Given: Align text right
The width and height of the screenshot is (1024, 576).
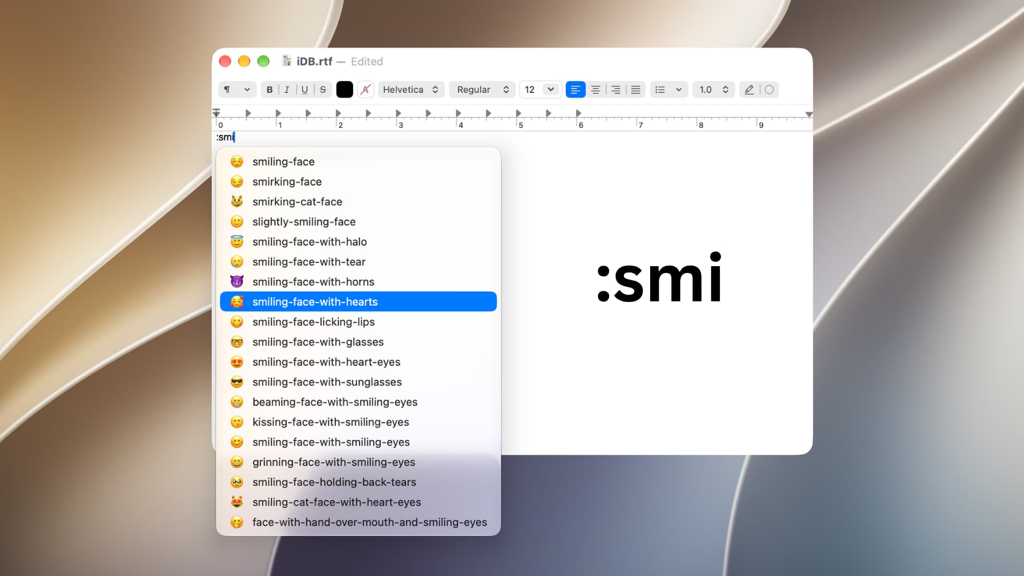Looking at the screenshot, I should pyautogui.click(x=615, y=90).
